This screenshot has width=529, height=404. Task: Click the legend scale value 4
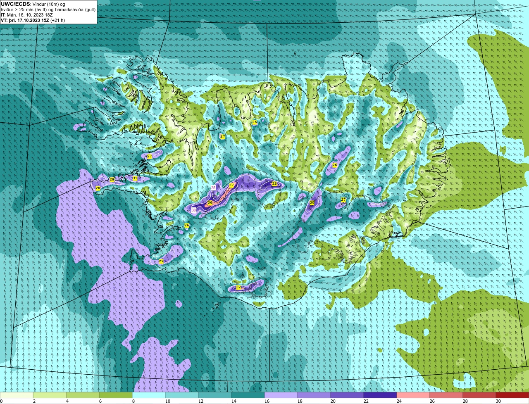coord(67,401)
